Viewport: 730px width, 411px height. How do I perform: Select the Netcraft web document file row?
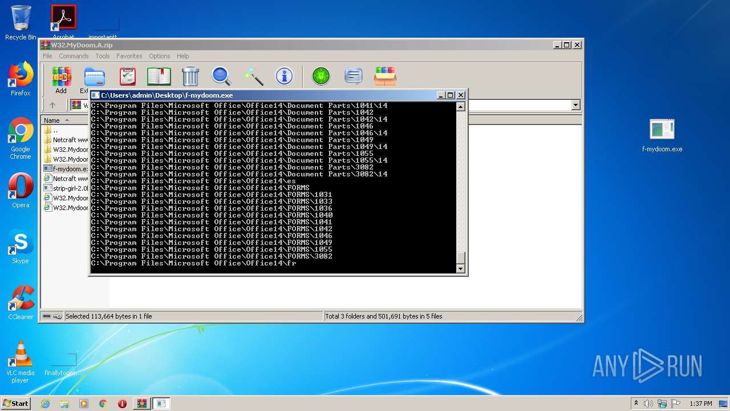(65, 179)
